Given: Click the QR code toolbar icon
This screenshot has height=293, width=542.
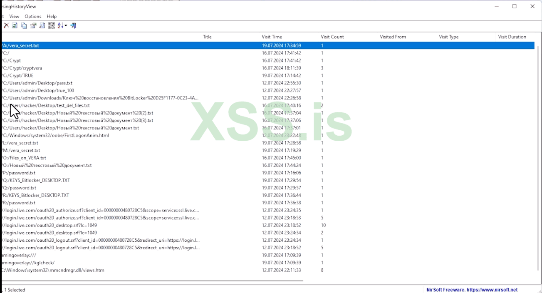Looking at the screenshot, I should pyautogui.click(x=52, y=26).
